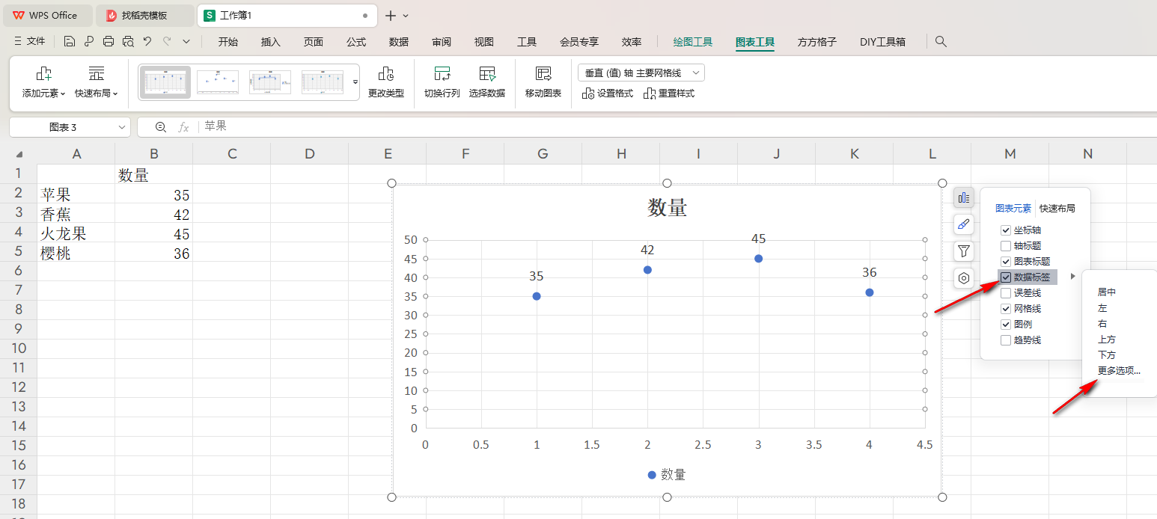This screenshot has width=1157, height=519.
Task: Expand the chart styles gallery arrow
Action: point(355,82)
